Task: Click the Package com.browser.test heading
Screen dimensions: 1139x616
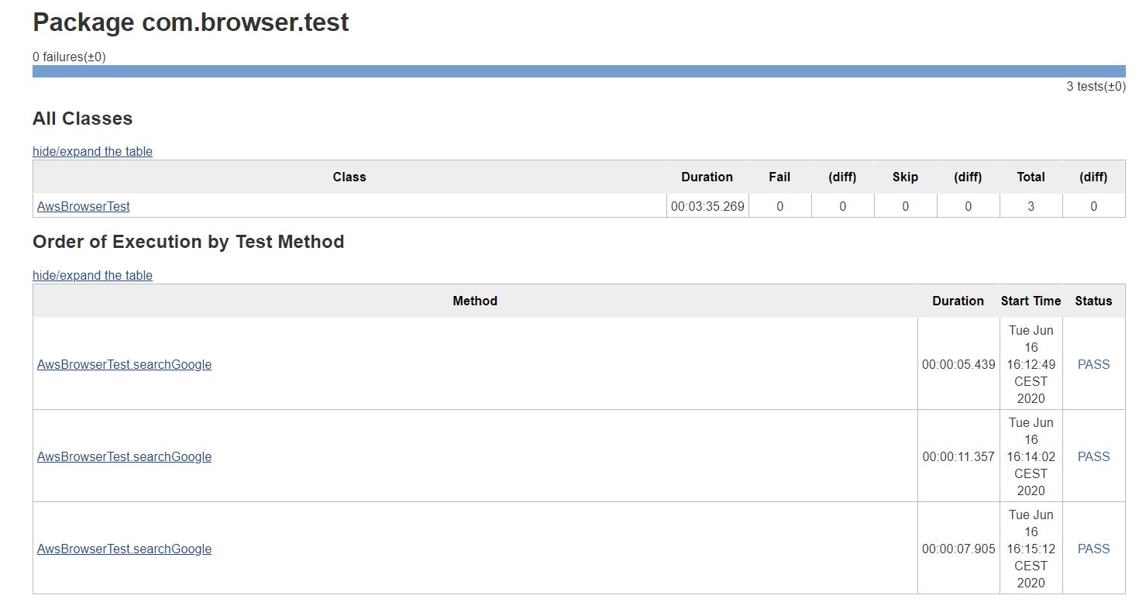Action: (191, 22)
